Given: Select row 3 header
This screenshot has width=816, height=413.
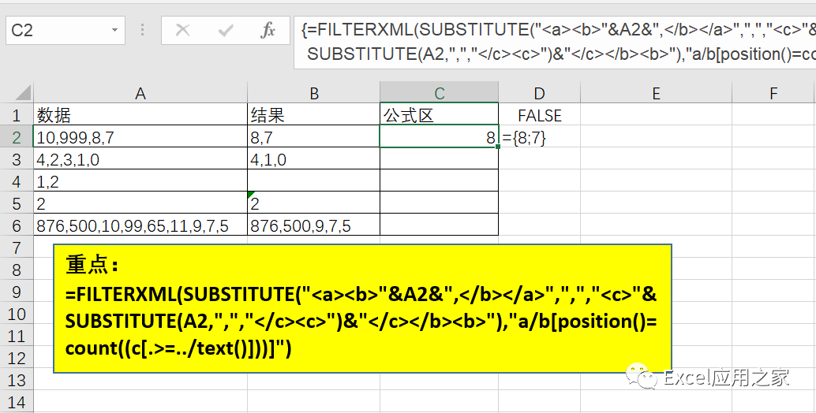Looking at the screenshot, I should click(17, 159).
